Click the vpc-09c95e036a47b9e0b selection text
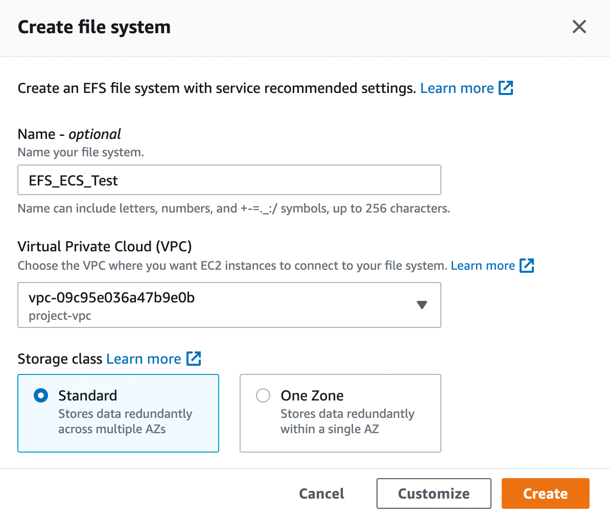 [x=112, y=298]
